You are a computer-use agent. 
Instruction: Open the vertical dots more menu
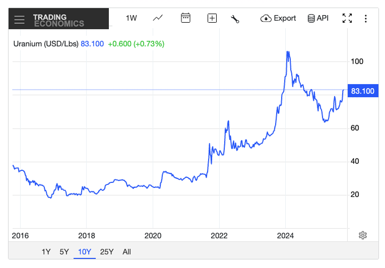(366, 19)
